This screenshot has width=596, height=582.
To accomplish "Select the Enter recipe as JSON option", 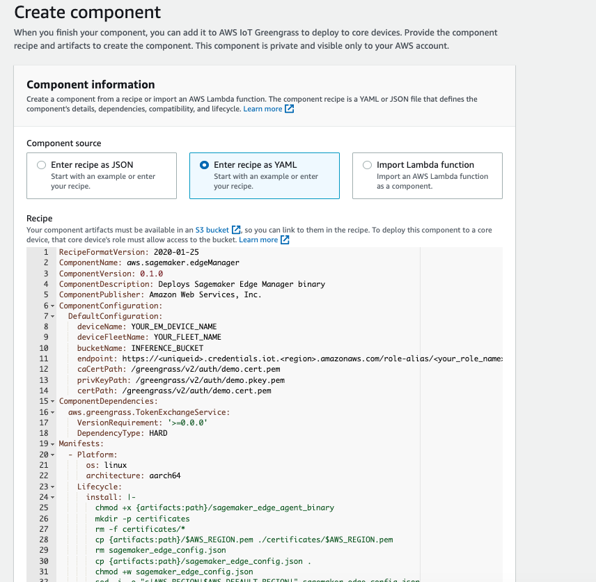I will pos(102,175).
